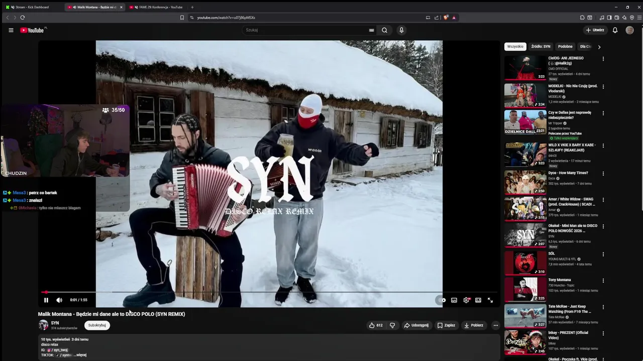Subscribe to SYN with Subskrybuj button
643x361 pixels.
pyautogui.click(x=97, y=325)
